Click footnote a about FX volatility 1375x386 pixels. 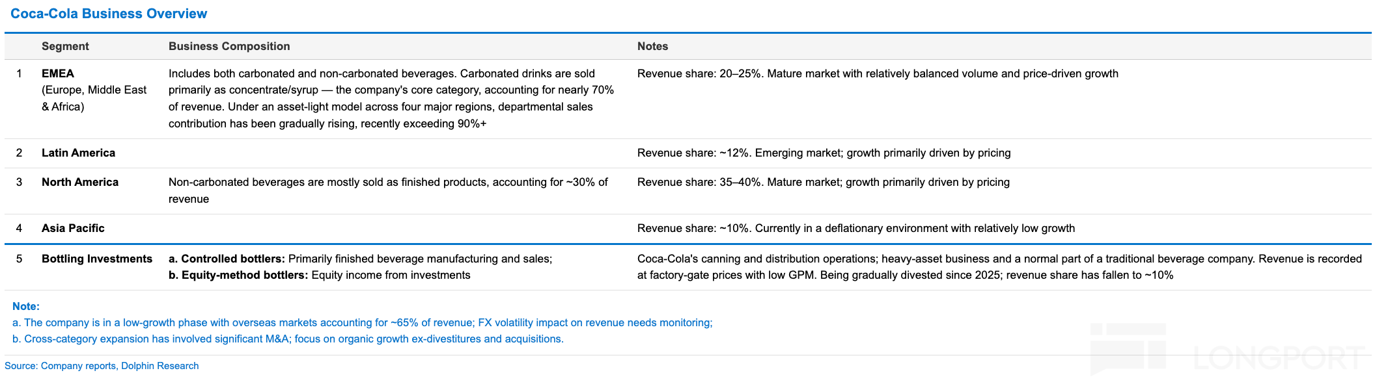tap(363, 322)
